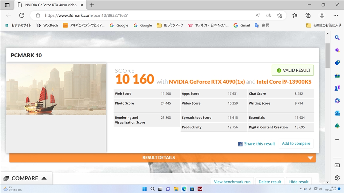The image size is (344, 193).
Task: Open the IE ブックマーク folder
Action: point(170,25)
